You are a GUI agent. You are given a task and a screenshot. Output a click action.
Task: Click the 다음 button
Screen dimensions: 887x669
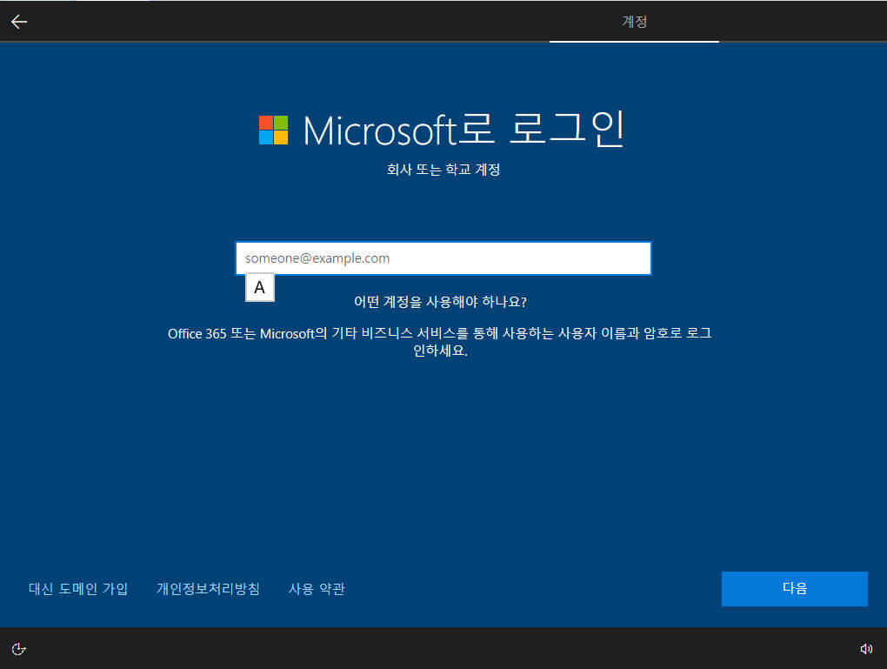(x=794, y=589)
